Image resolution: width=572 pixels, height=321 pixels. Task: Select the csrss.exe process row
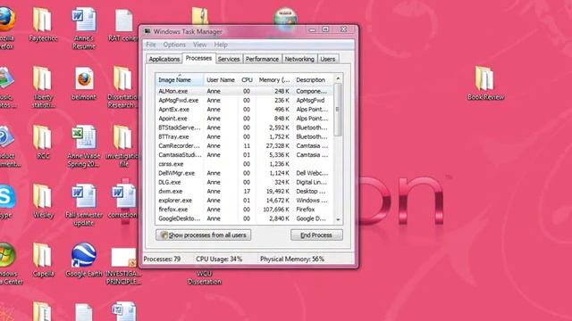coord(244,164)
